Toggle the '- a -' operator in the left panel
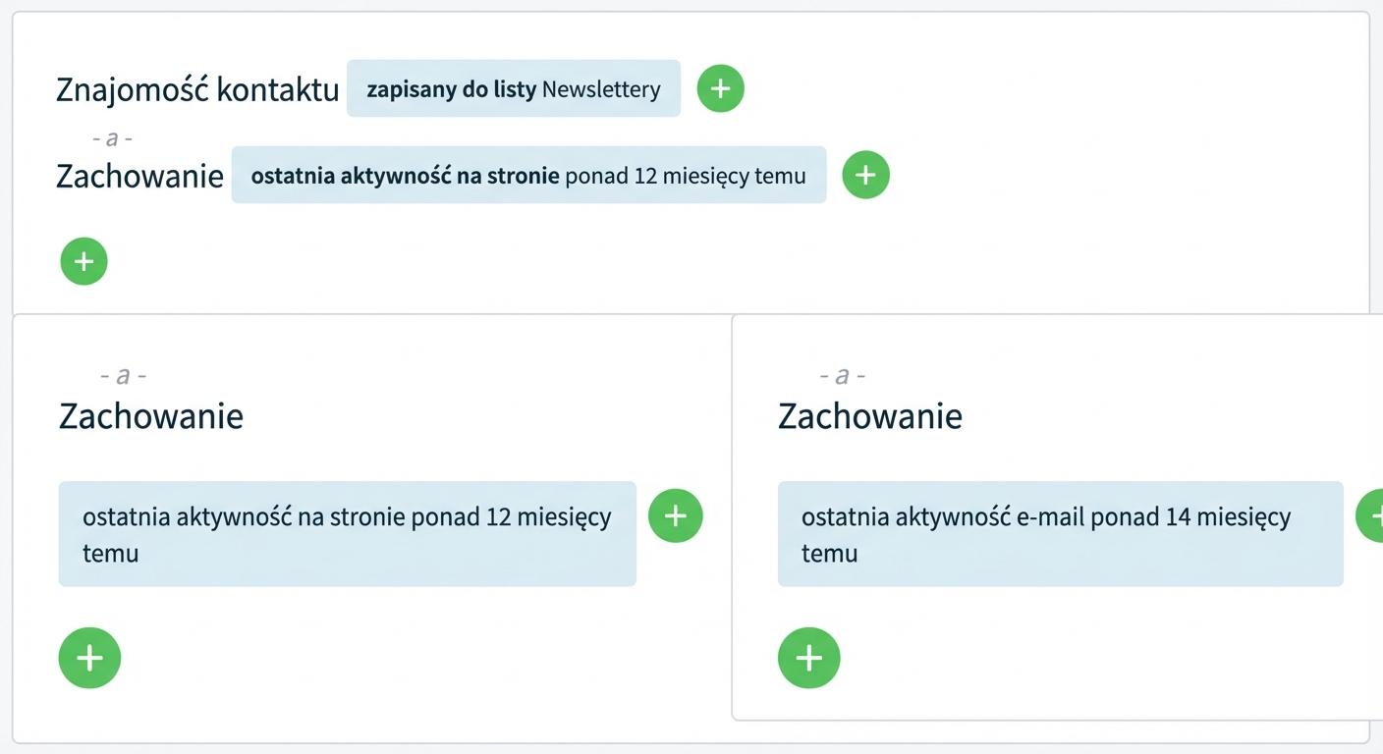 (123, 375)
